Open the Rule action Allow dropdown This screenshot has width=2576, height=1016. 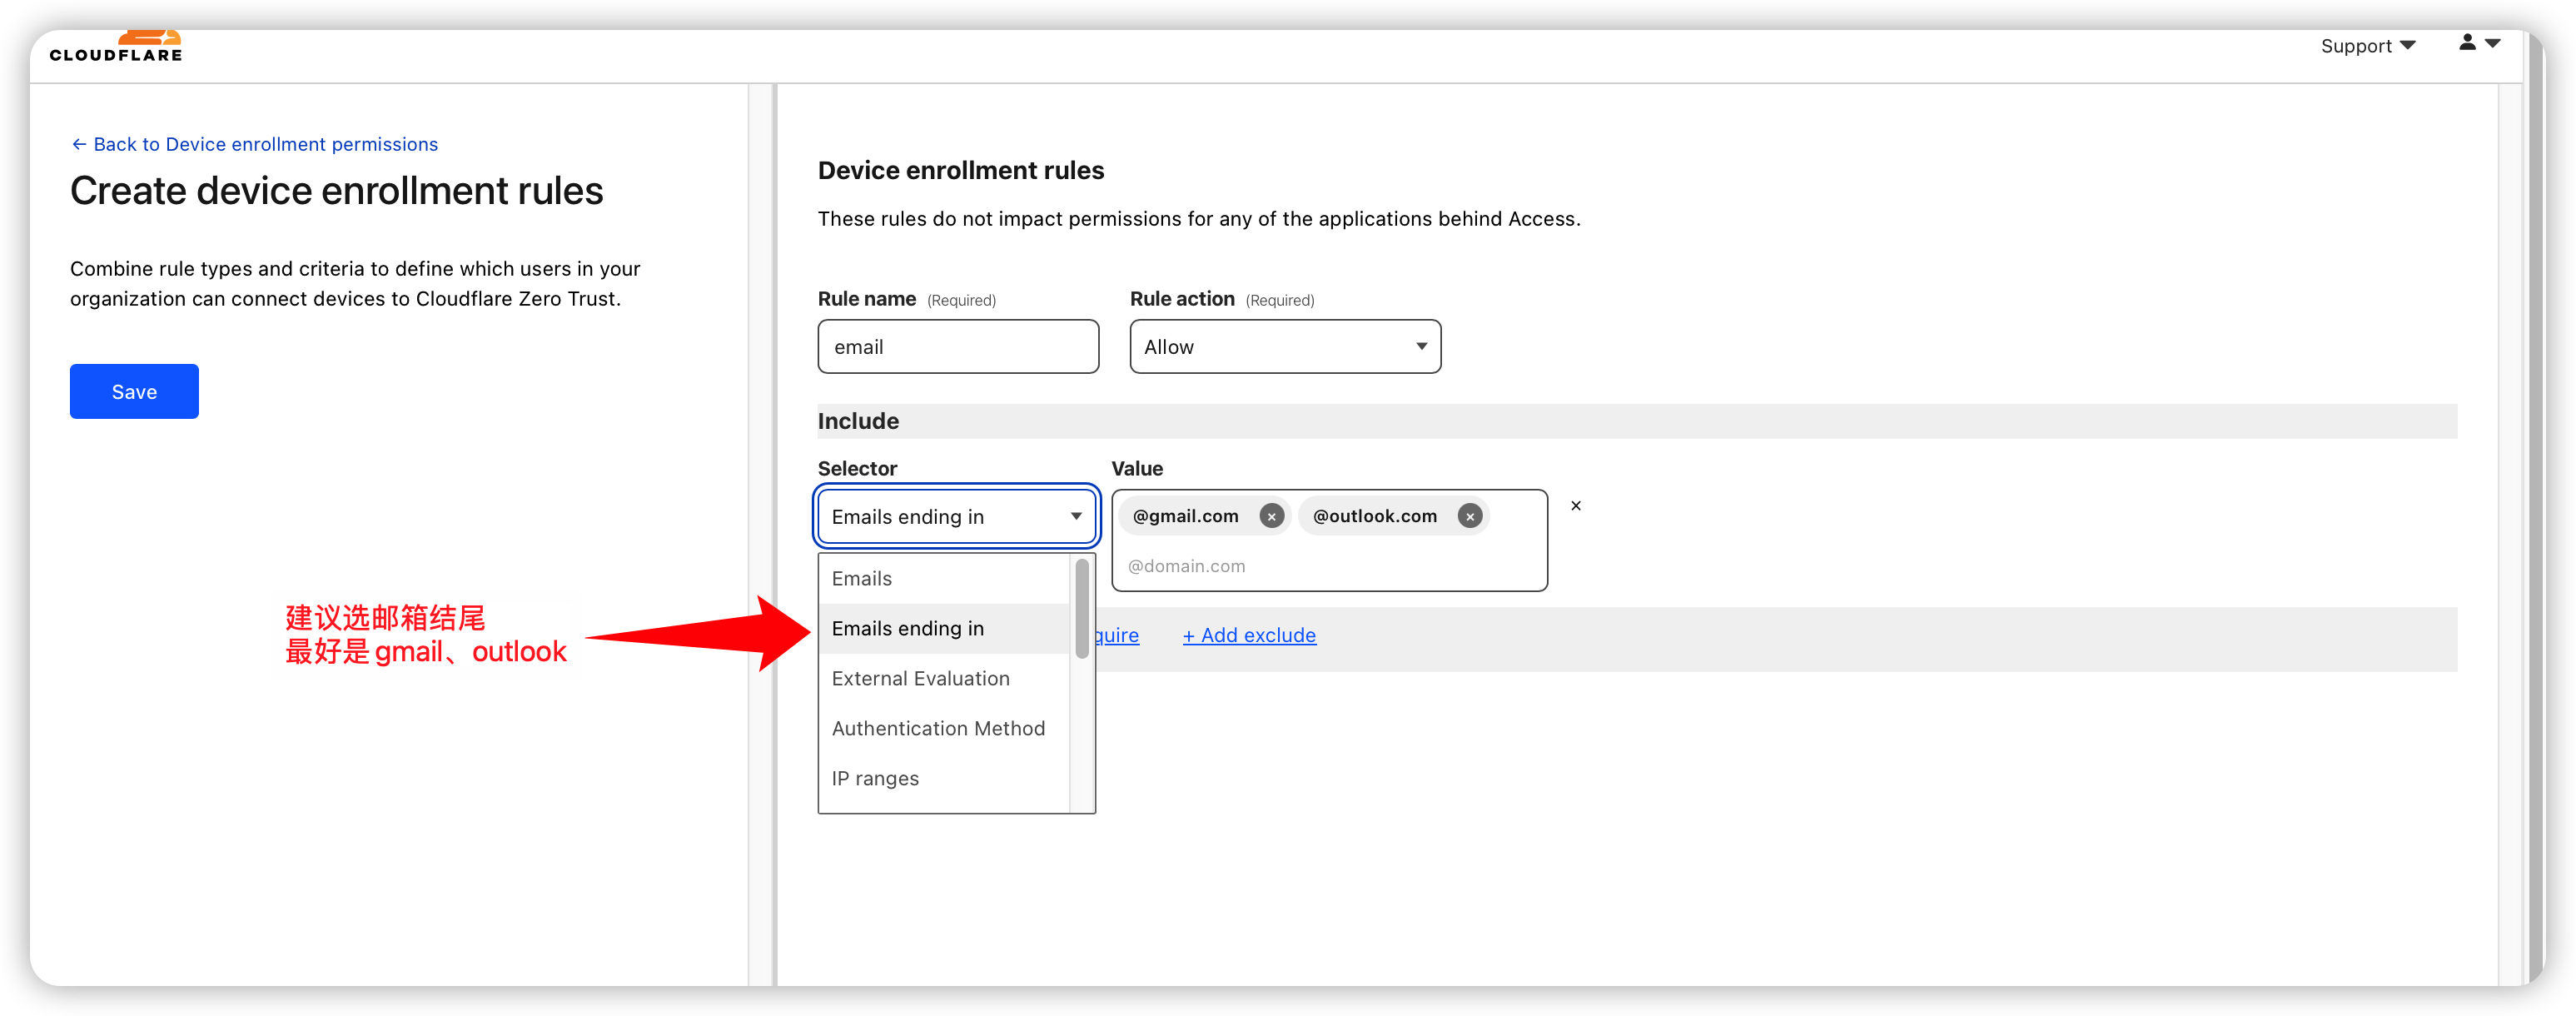(x=1284, y=347)
